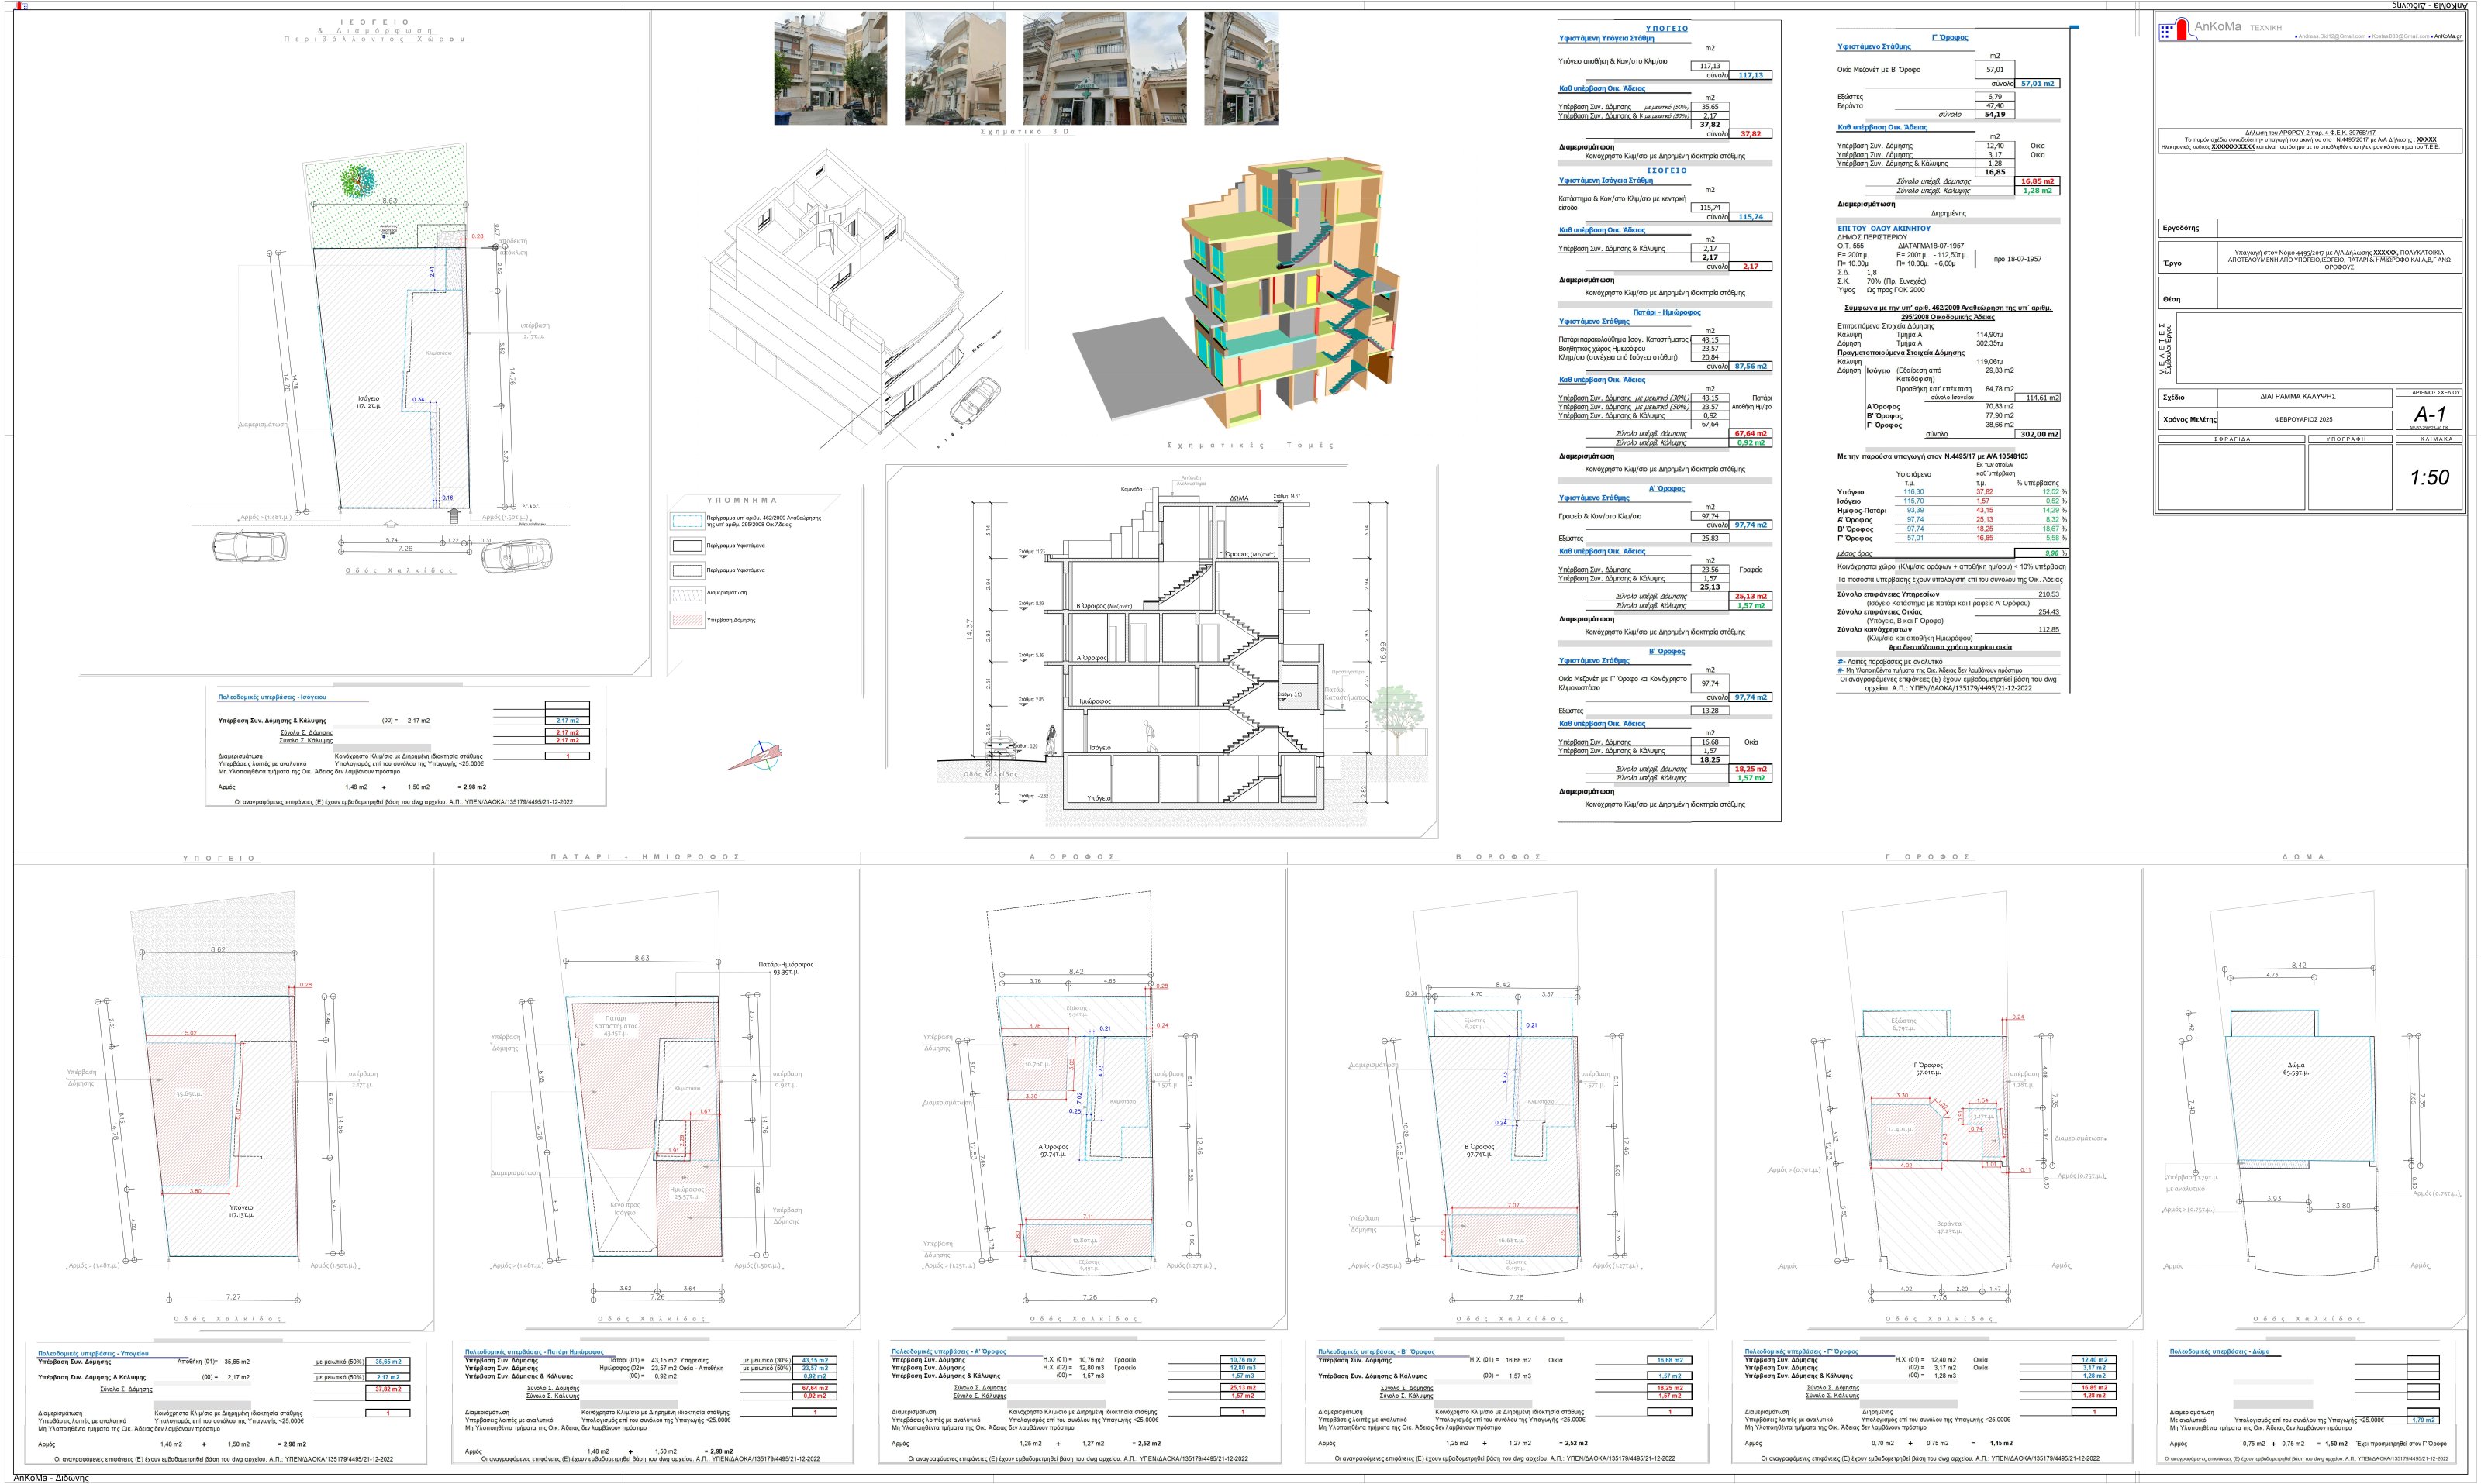The image size is (2481, 1484).
Task: Click the empty Εργοδότης field
Action: click(2339, 228)
